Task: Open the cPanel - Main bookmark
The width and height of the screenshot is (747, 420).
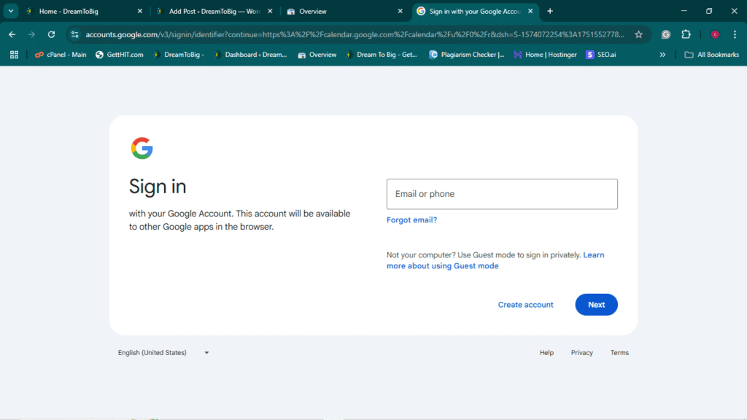Action: [60, 55]
